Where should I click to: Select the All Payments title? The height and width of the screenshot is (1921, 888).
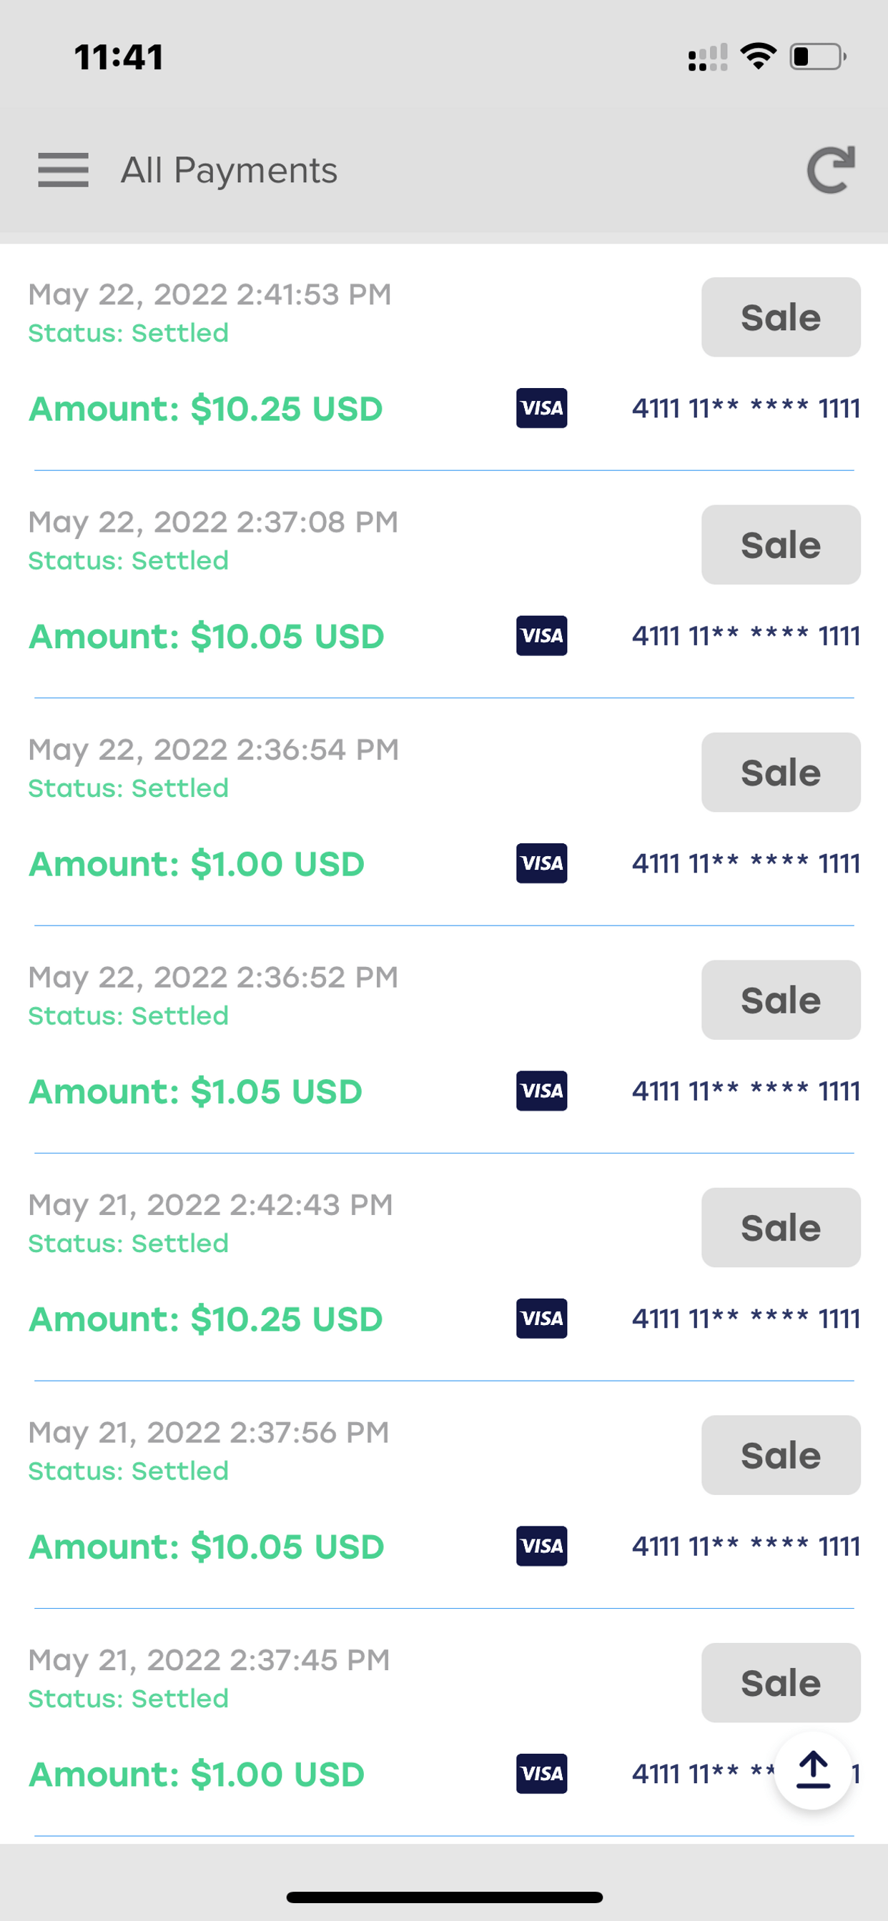point(229,171)
